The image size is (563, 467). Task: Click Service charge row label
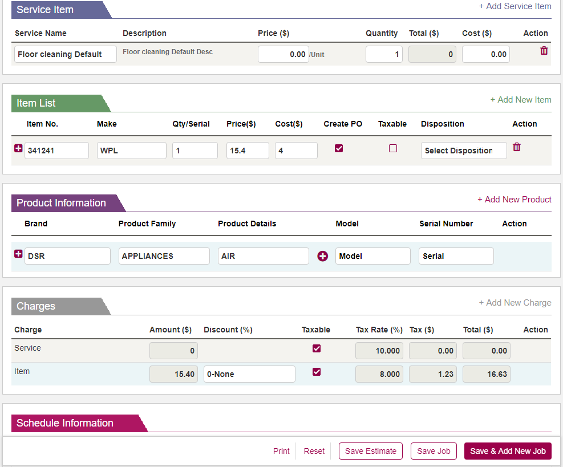click(x=27, y=348)
